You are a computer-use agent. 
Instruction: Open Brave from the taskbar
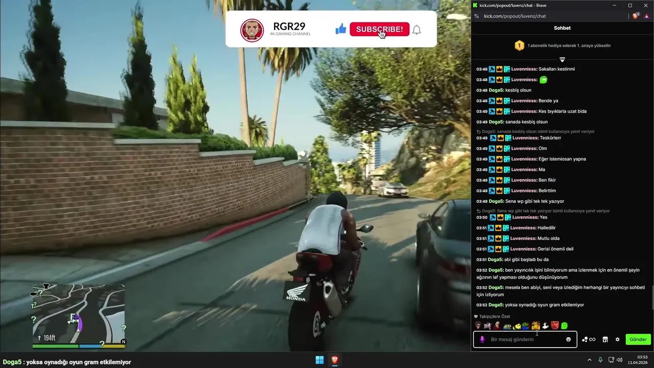point(335,360)
